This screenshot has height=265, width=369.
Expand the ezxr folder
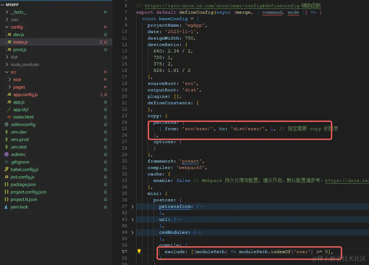click(10, 79)
